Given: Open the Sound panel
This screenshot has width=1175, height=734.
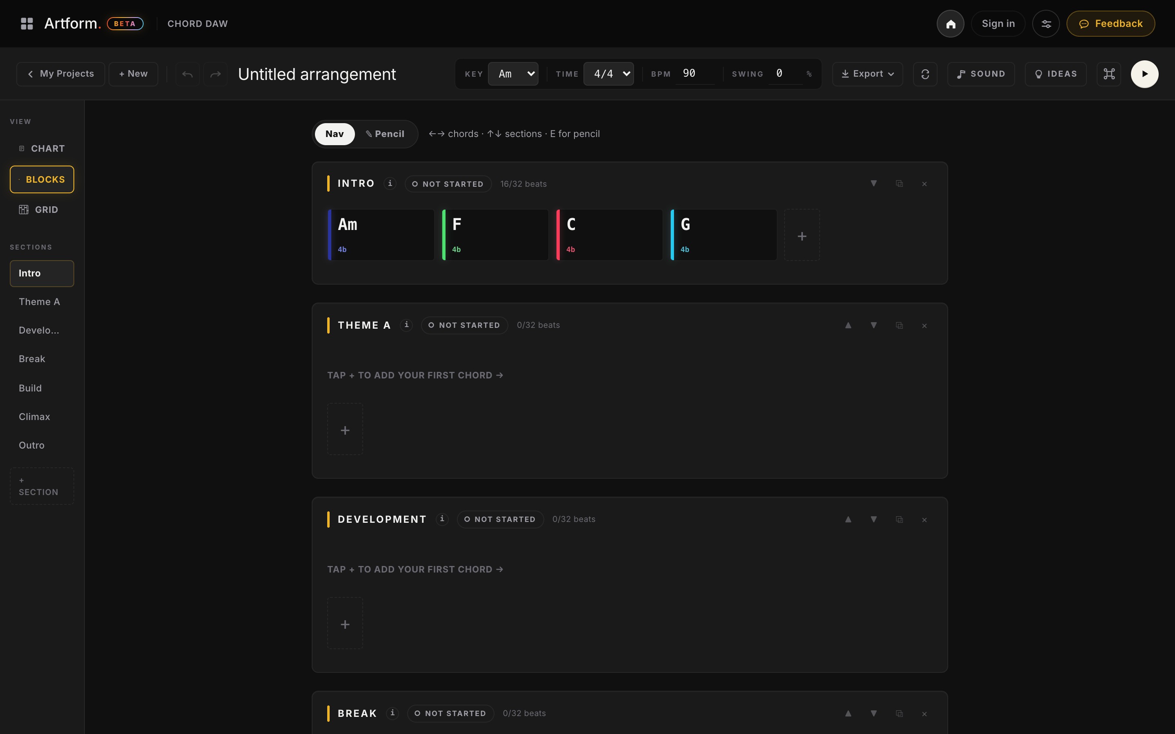Looking at the screenshot, I should pos(981,74).
